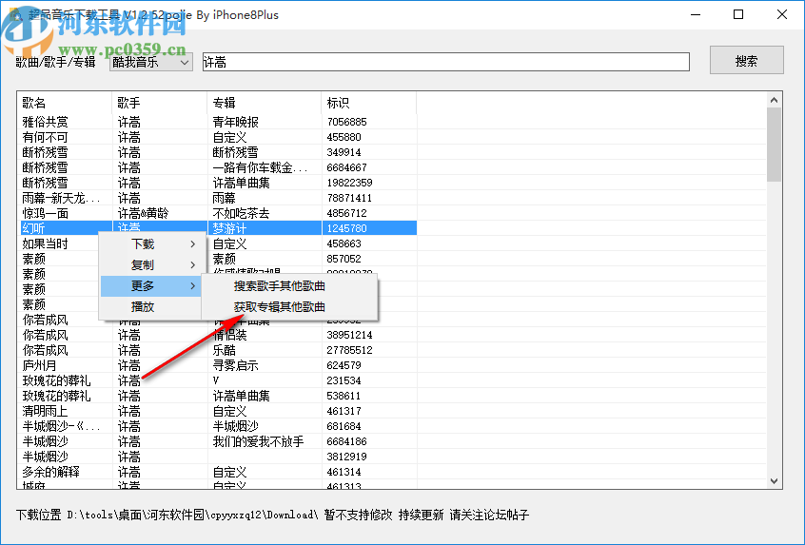
Task: Minimize the music downloader window
Action: tap(696, 14)
